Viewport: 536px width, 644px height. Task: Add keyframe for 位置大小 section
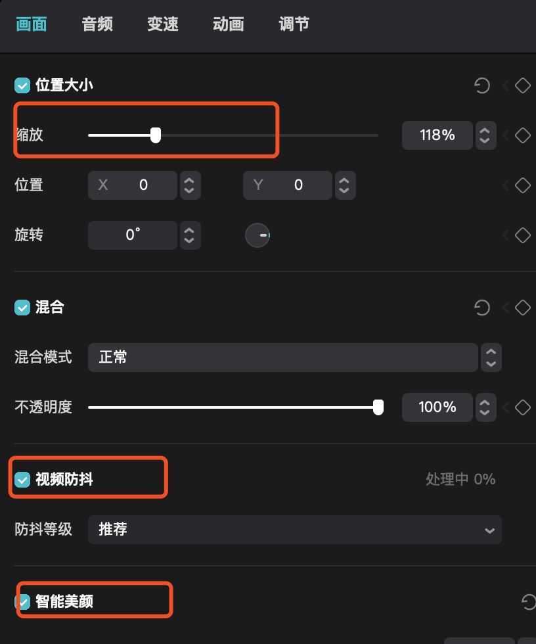[522, 85]
